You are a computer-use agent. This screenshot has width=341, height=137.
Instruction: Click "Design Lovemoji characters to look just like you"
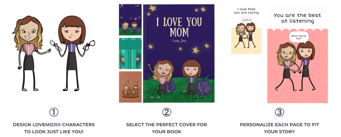(x=54, y=128)
